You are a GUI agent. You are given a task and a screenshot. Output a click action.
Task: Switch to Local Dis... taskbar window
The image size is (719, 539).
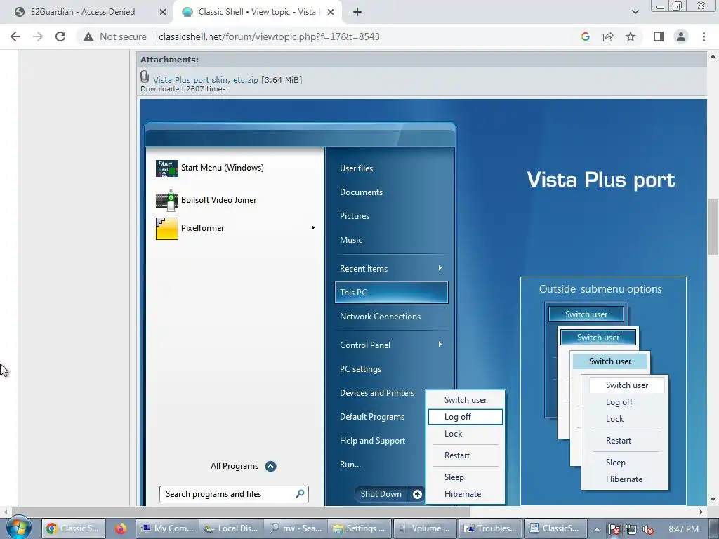(232, 528)
